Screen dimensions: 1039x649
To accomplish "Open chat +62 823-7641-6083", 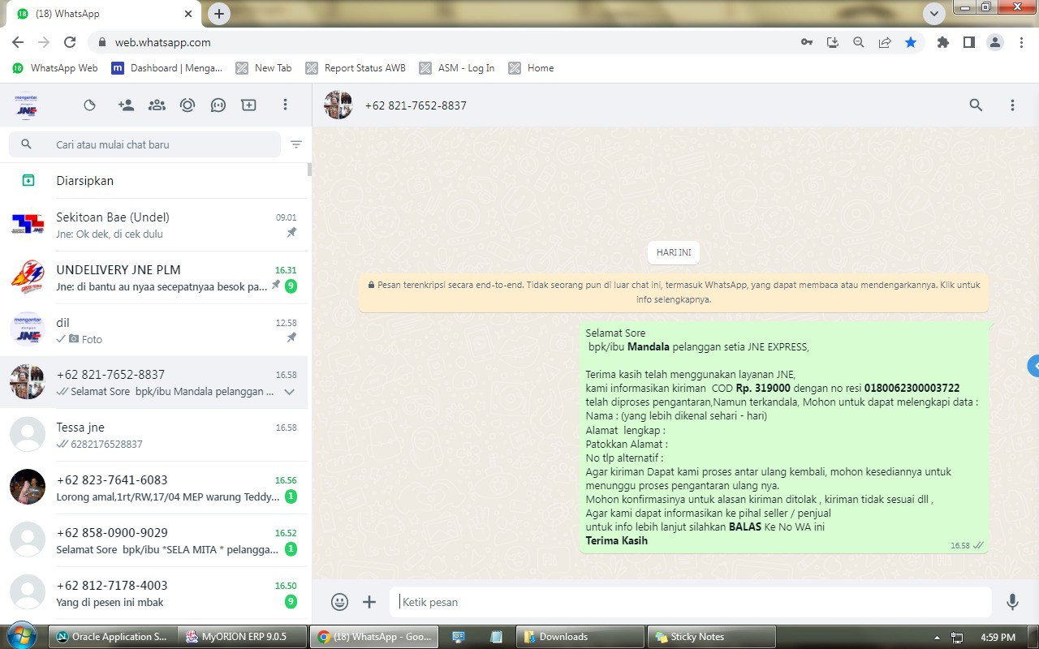I will click(154, 488).
